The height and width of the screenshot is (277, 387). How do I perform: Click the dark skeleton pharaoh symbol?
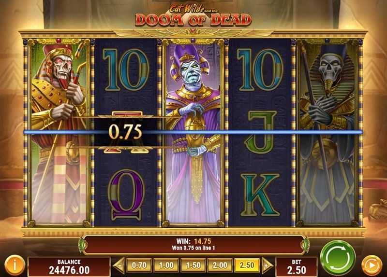click(327, 132)
